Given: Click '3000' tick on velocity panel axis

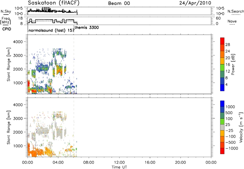Looking at the screenshot, I should click(x=18, y=118).
